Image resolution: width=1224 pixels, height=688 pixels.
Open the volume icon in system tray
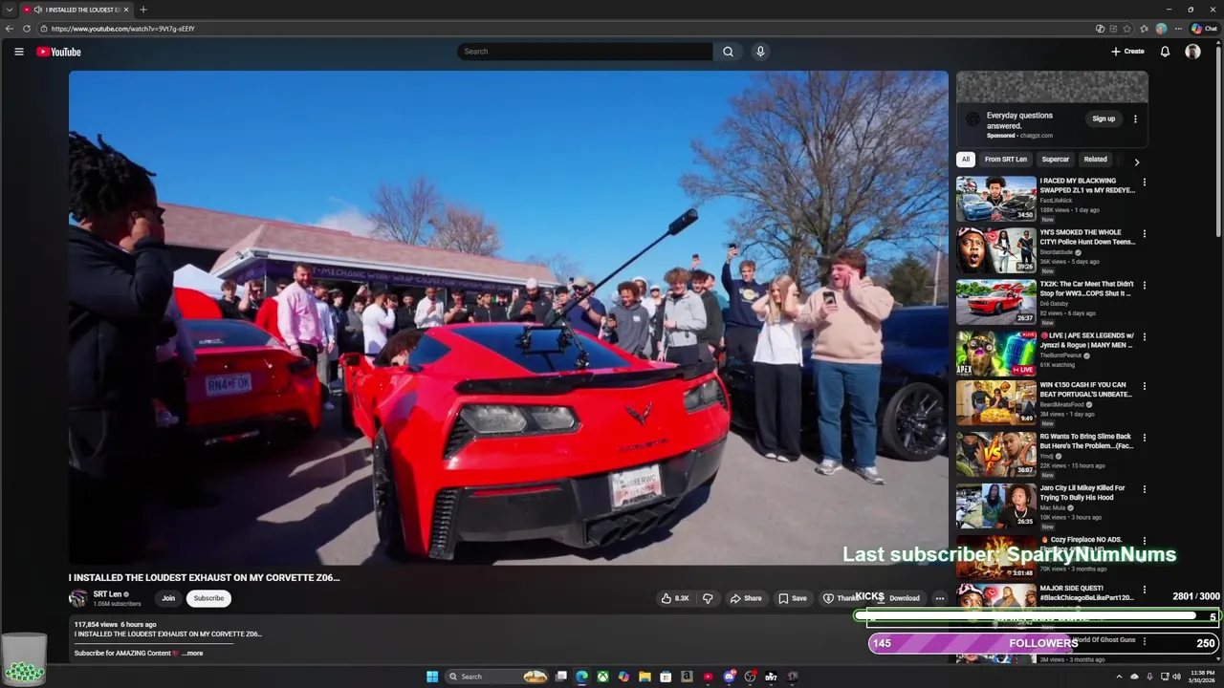pos(1176,677)
